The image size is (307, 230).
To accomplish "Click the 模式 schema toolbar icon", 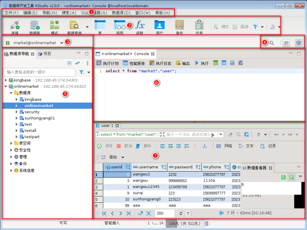I will coord(54,27).
